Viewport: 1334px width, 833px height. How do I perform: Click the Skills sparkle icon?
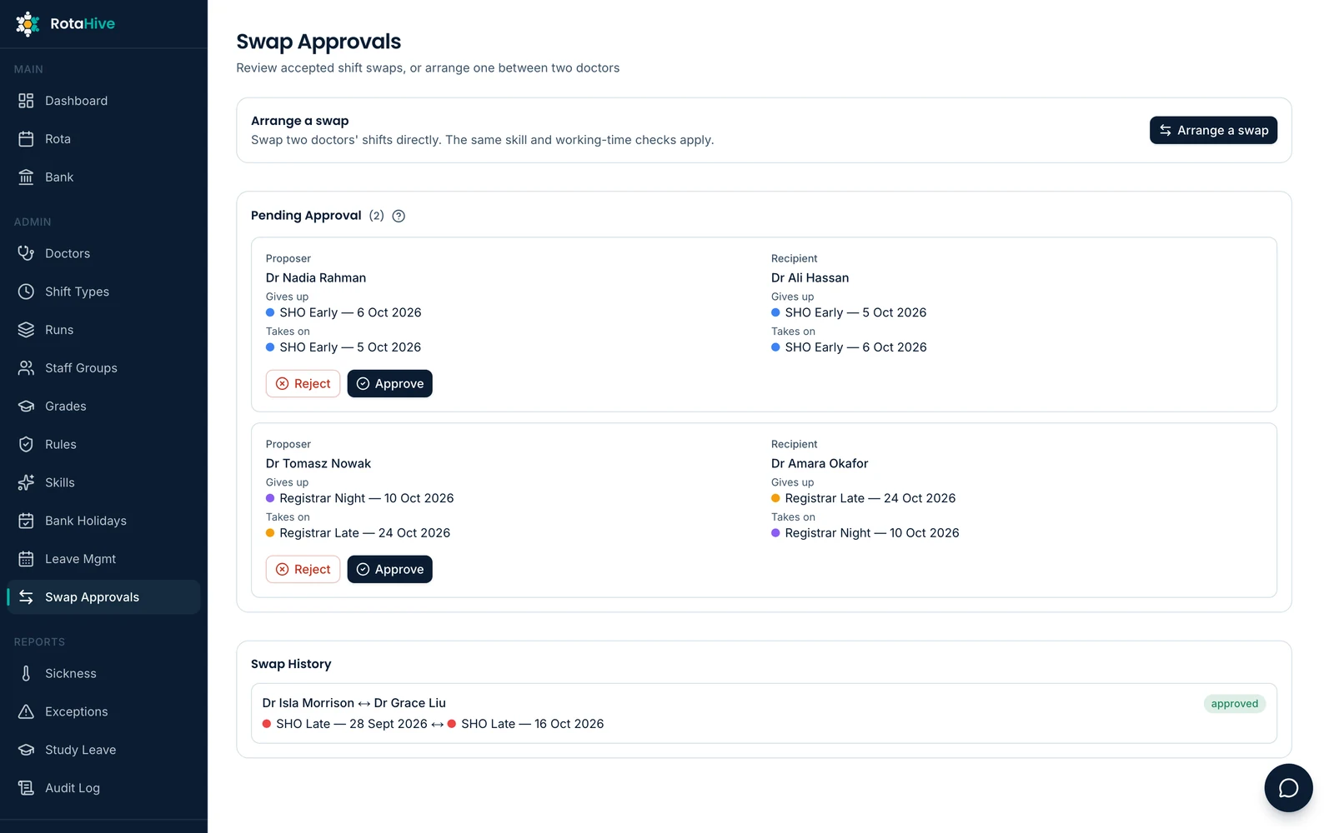26,482
